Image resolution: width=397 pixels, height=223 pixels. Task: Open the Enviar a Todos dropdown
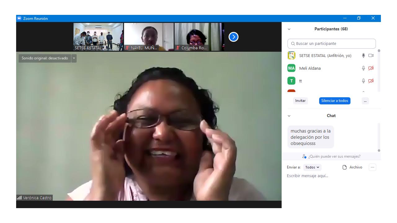click(x=312, y=167)
